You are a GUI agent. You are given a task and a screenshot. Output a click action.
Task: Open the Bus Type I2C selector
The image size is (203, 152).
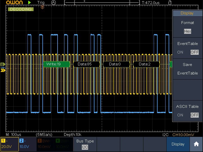pos(85,147)
